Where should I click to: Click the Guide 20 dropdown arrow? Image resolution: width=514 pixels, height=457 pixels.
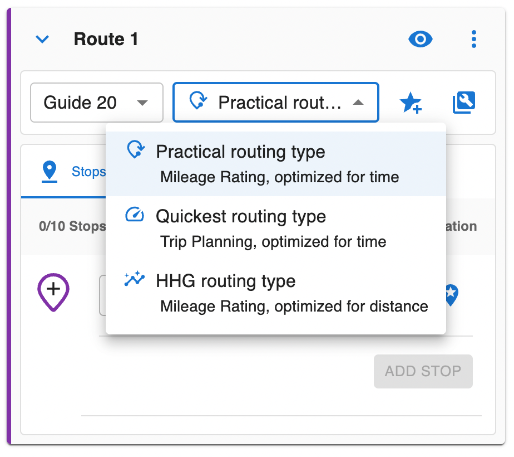(x=142, y=103)
